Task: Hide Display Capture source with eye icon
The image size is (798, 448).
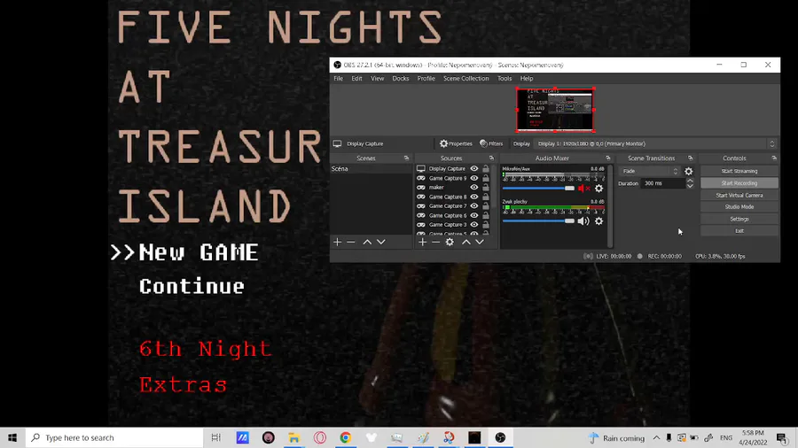Action: point(473,168)
